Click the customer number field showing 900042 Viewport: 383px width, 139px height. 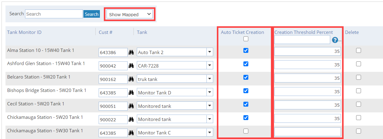coord(113,66)
